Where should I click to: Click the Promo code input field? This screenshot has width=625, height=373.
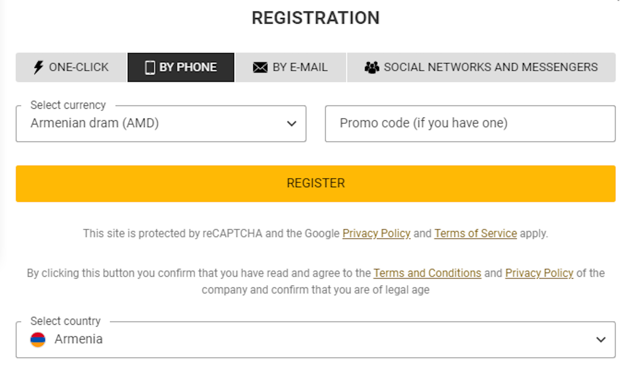pyautogui.click(x=470, y=123)
